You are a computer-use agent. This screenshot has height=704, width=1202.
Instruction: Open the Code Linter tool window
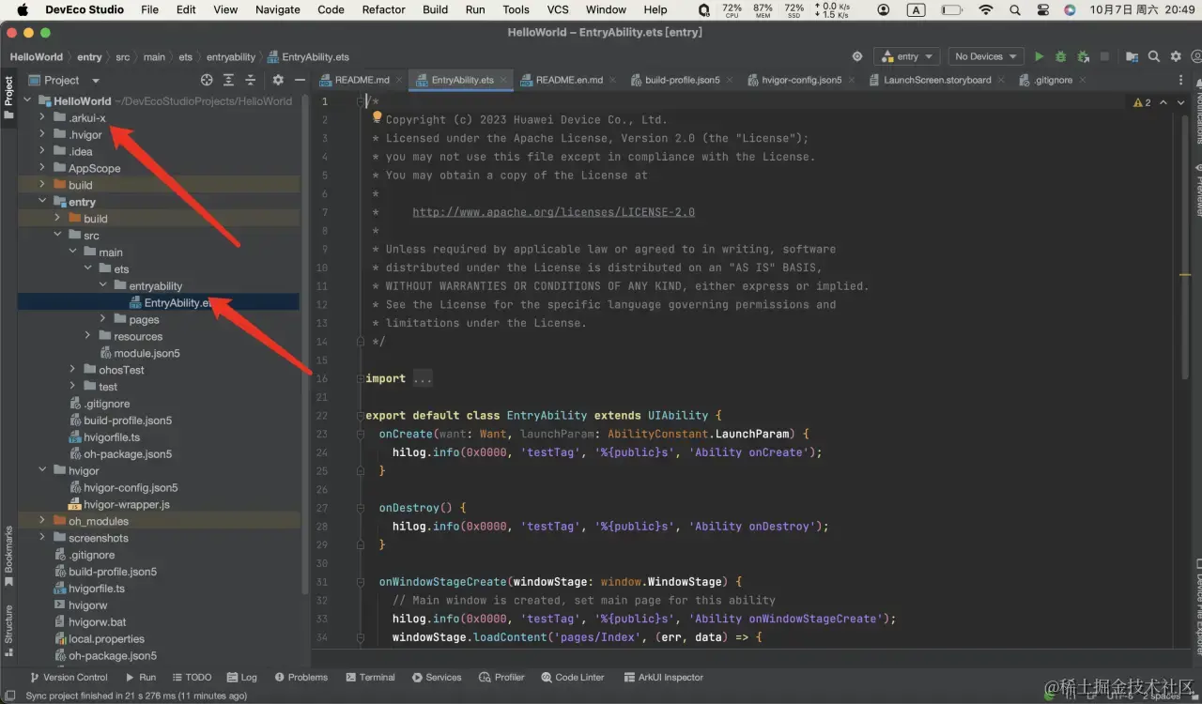tap(571, 677)
